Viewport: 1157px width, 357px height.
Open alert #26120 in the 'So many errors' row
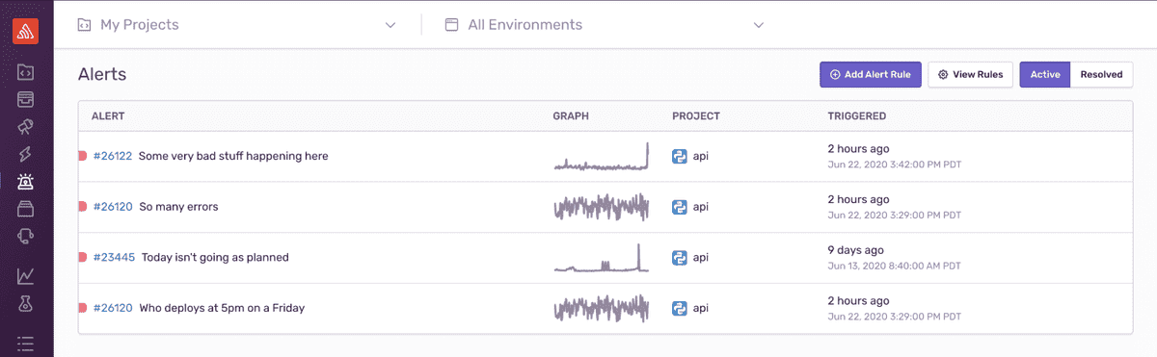click(x=113, y=207)
